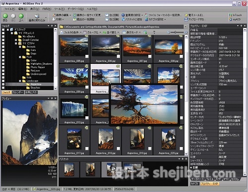This screenshot has width=248, height=192.
Task: Click the Sort by button
Action: pyautogui.click(x=111, y=32)
